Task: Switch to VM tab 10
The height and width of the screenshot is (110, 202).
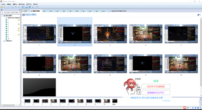Action: coord(105,11)
